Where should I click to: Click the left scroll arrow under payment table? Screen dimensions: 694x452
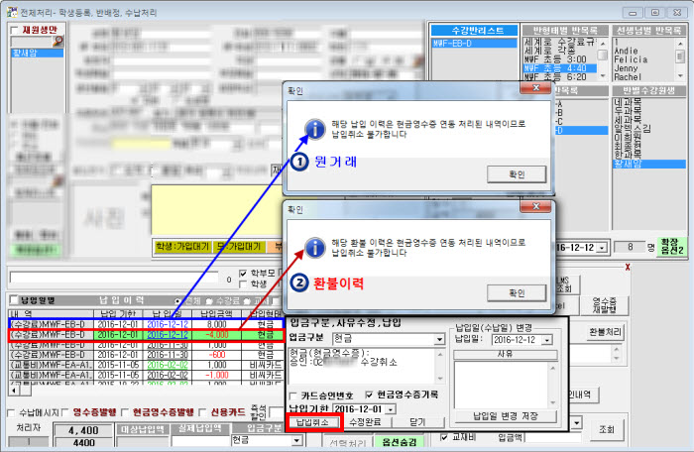[15, 391]
